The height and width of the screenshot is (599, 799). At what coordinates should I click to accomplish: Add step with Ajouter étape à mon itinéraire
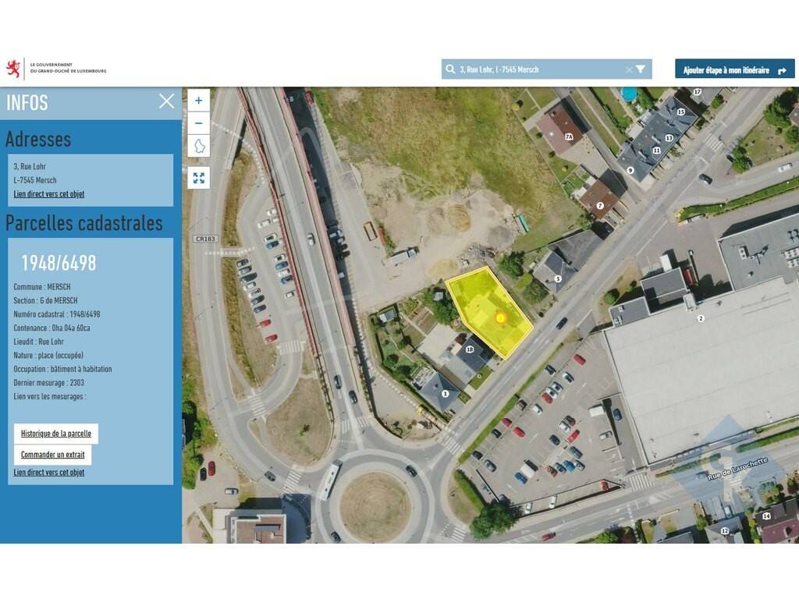coord(734,69)
